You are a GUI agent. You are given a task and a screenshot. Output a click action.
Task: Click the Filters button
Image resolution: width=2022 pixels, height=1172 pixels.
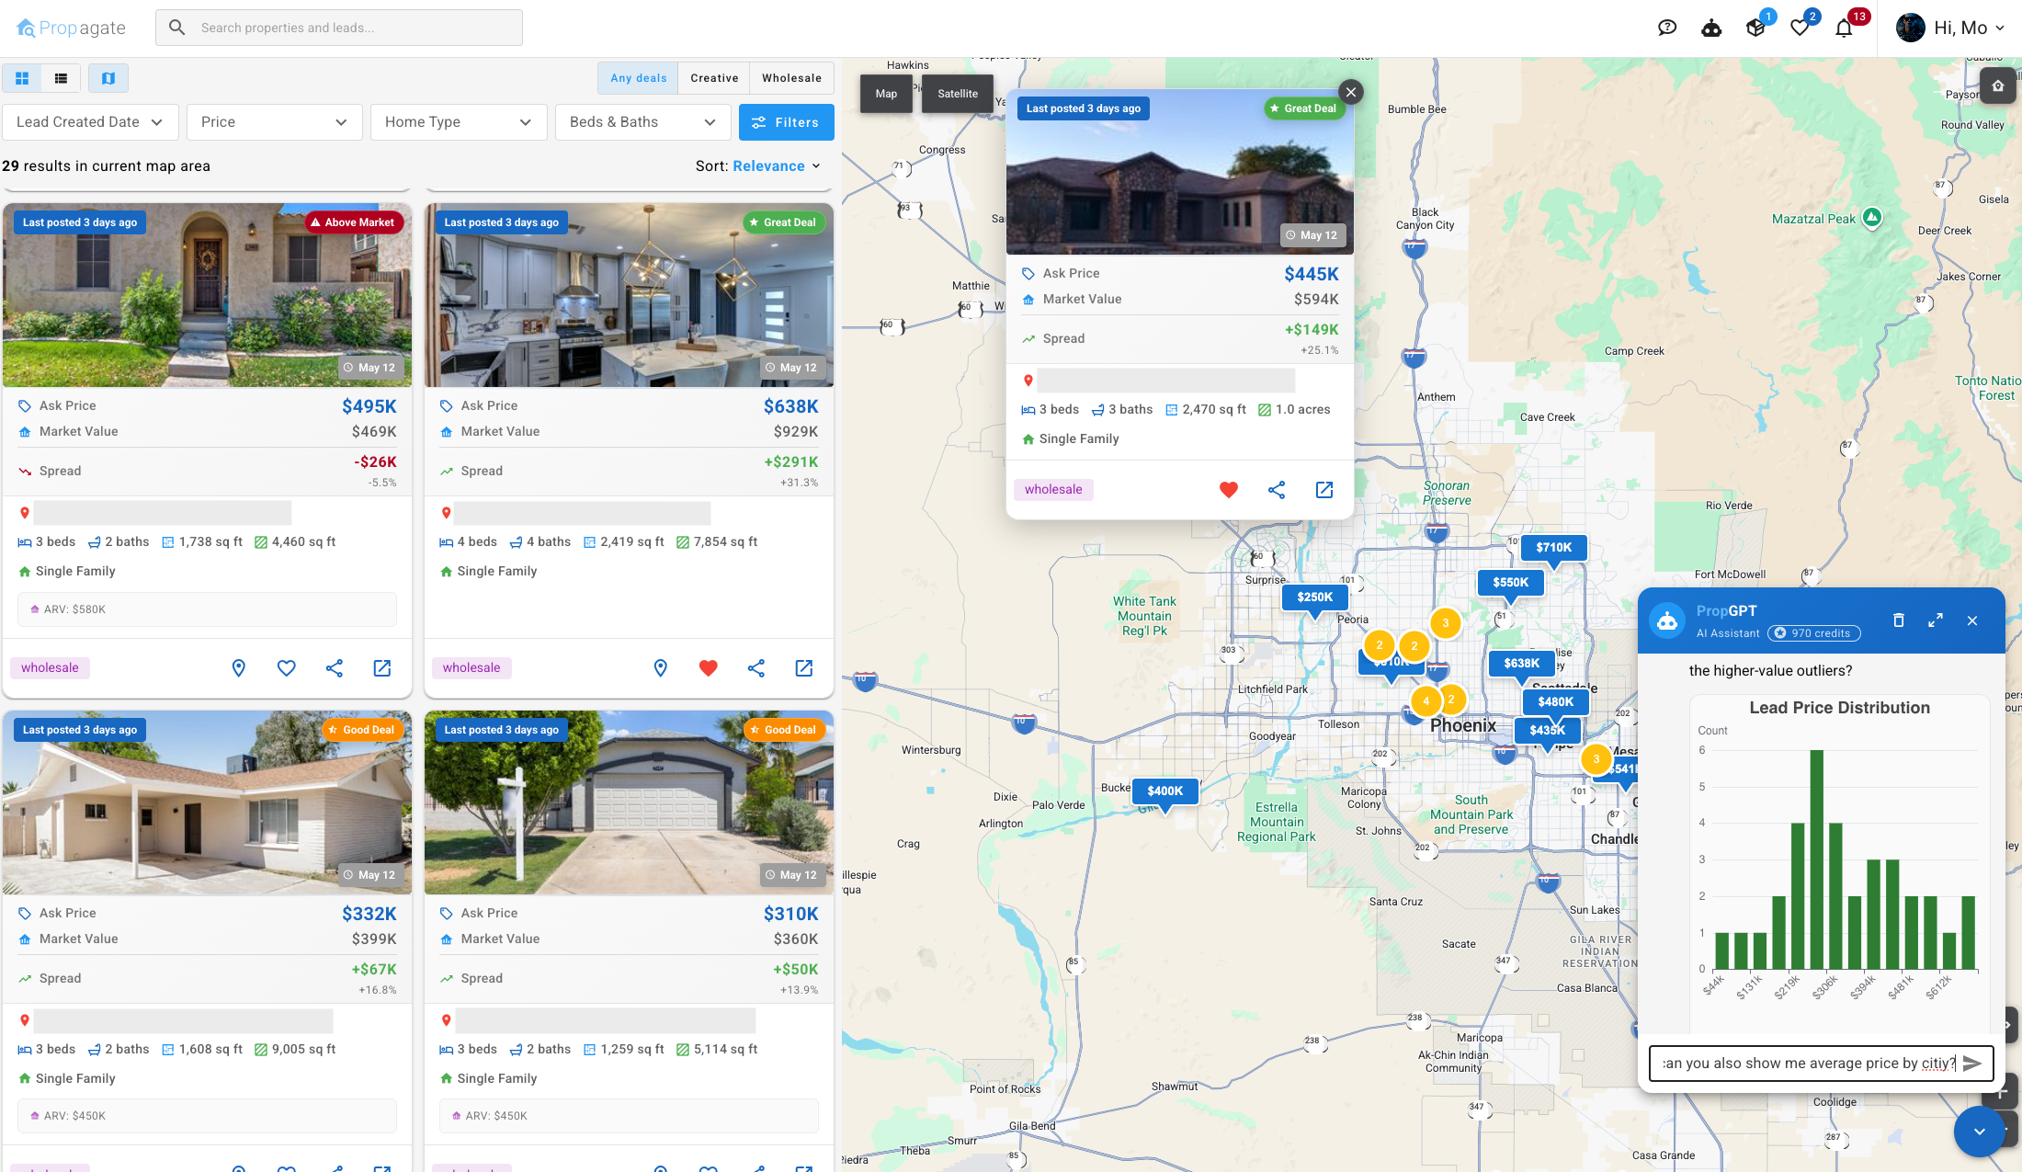[x=786, y=122]
